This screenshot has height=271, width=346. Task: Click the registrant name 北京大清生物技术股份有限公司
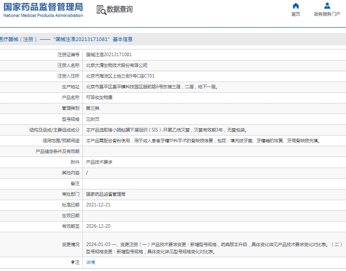click(x=116, y=65)
